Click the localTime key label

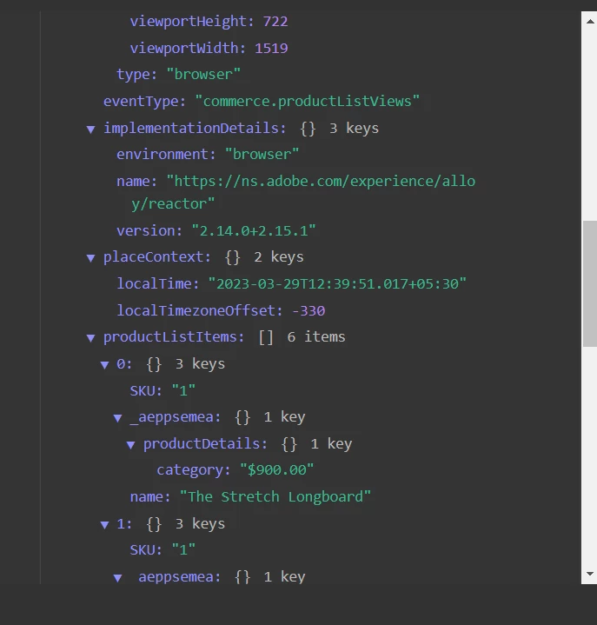pos(158,283)
